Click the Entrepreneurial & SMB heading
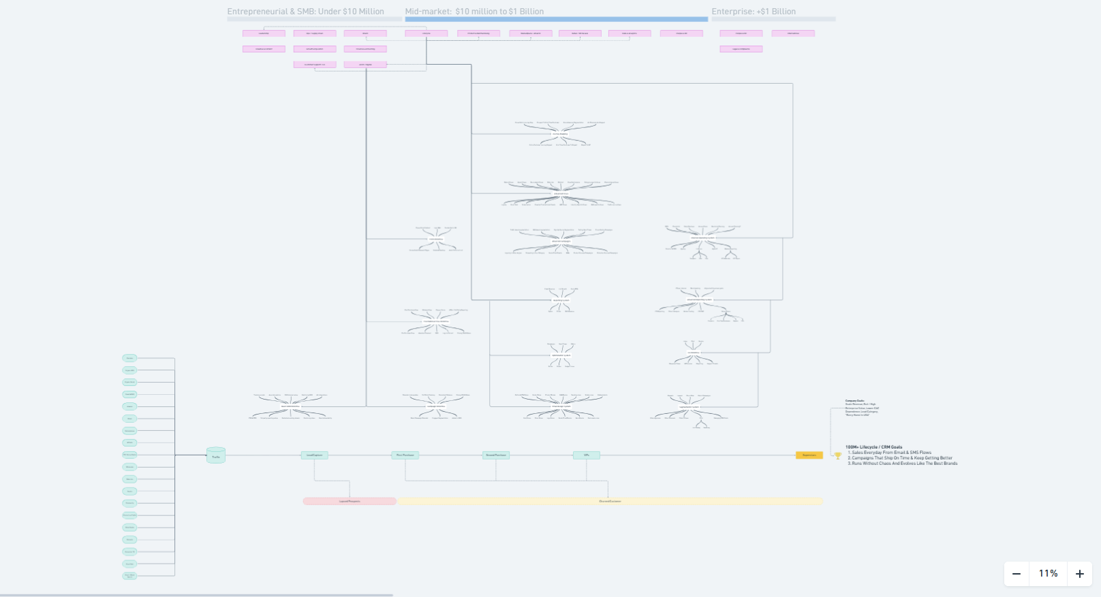Screen dimensions: 1101x597 coord(305,12)
